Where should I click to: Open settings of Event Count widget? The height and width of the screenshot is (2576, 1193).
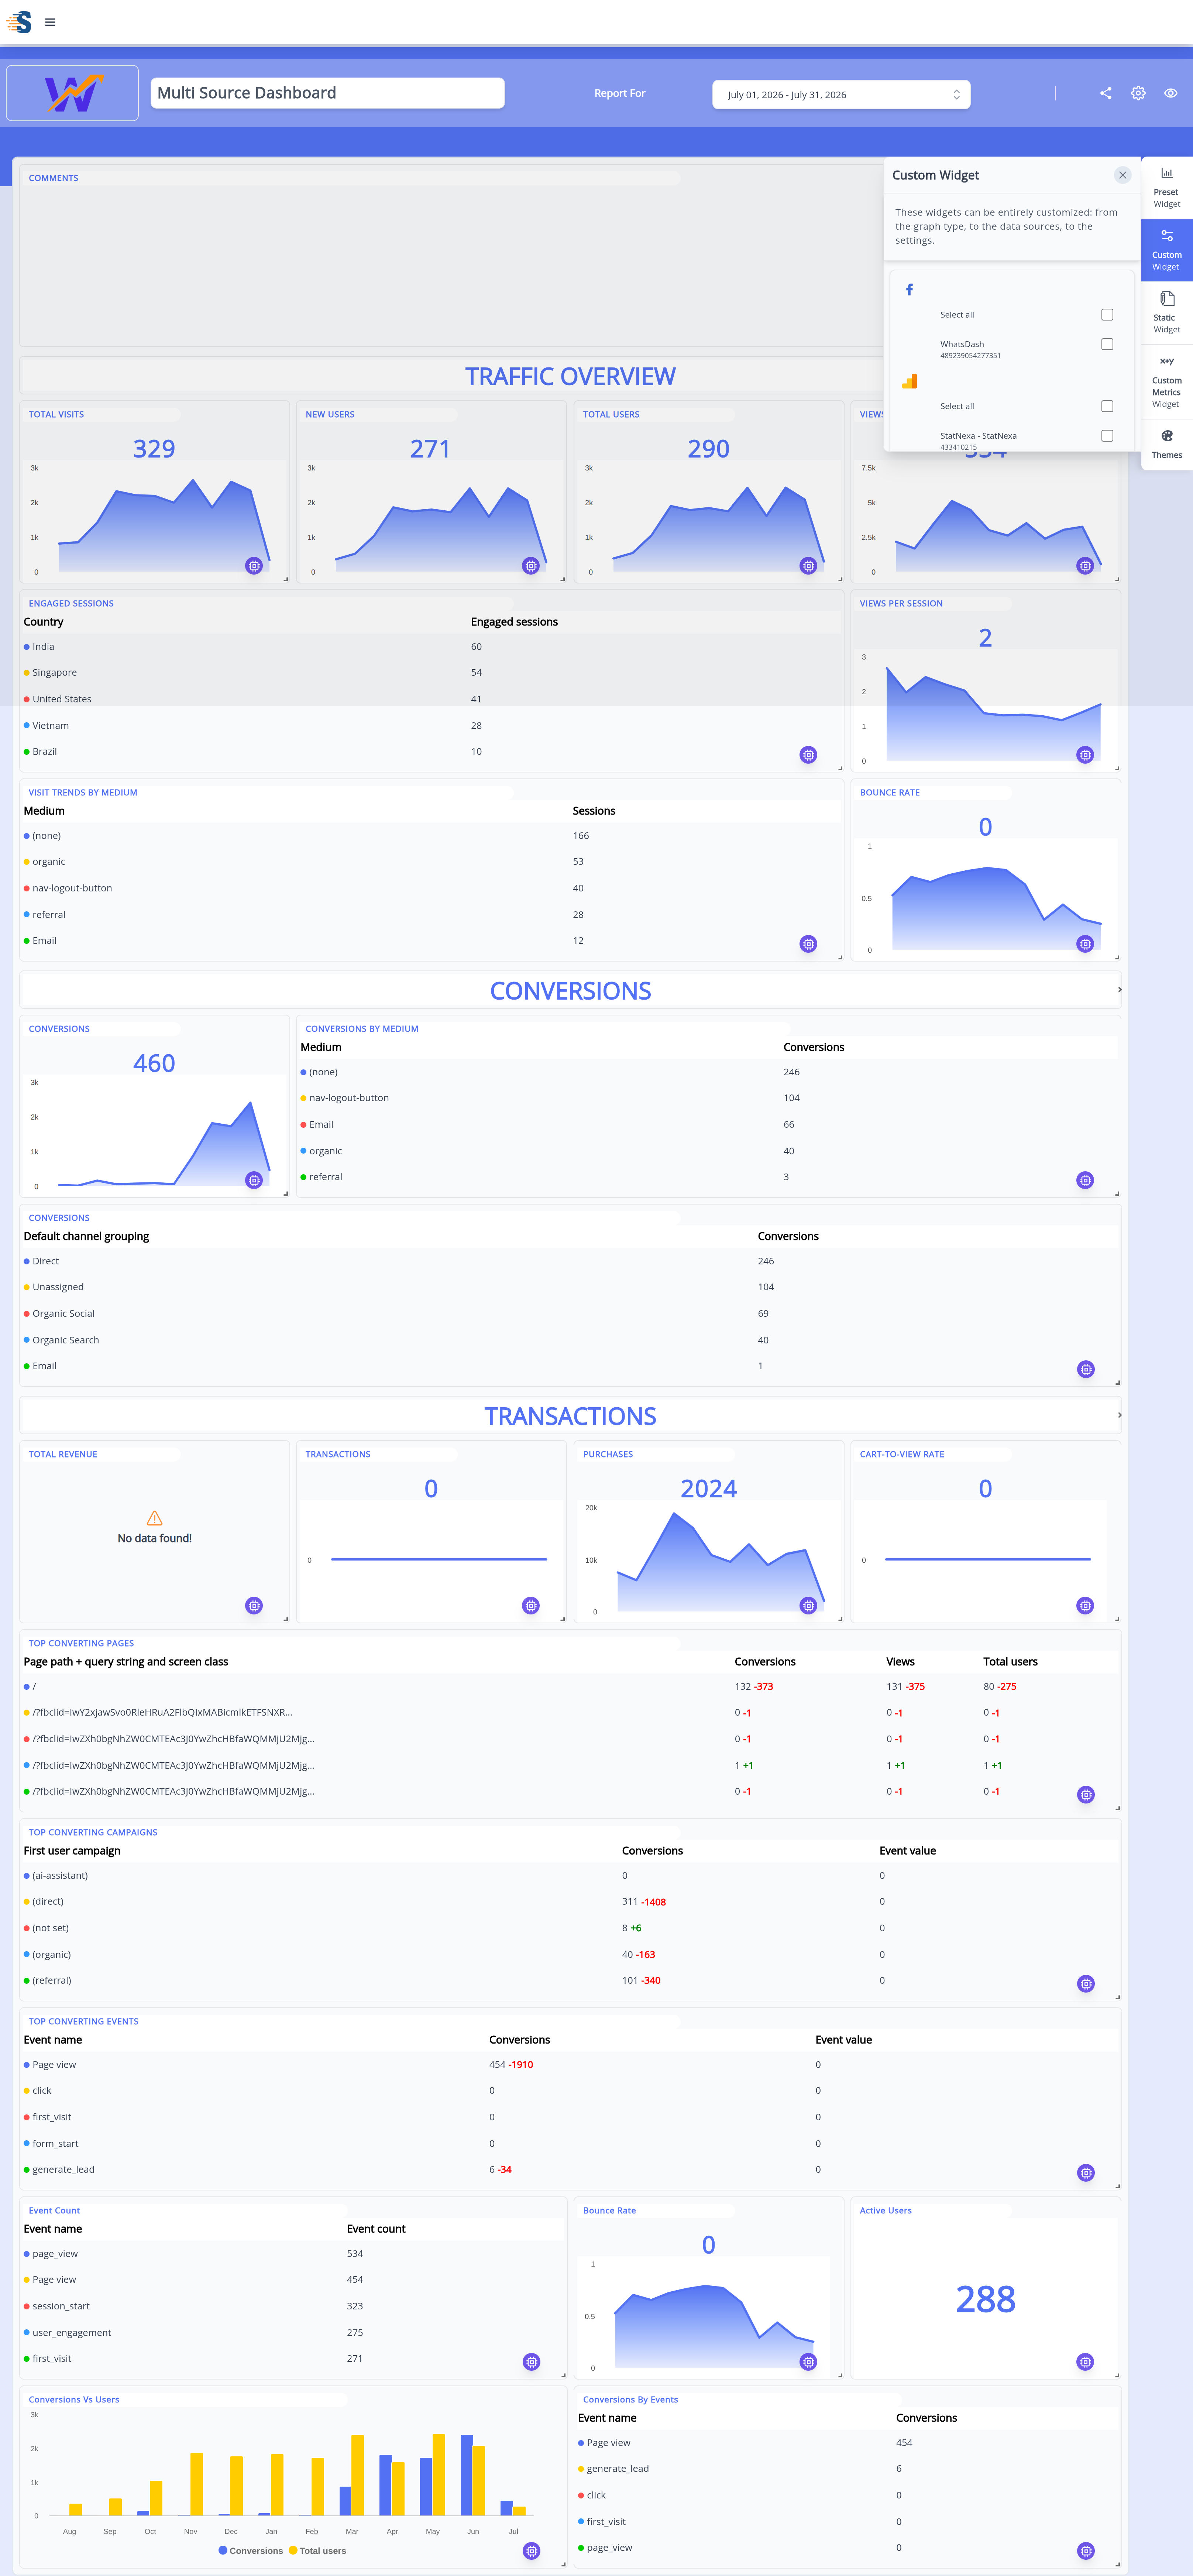[x=531, y=2362]
